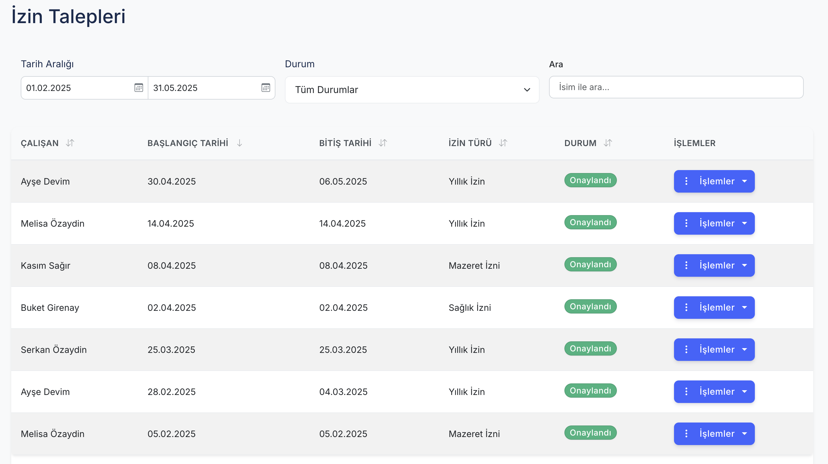This screenshot has height=464, width=828.
Task: Open İşlemler menu for Ayşe Devim 28.02.2025
Action: click(714, 392)
